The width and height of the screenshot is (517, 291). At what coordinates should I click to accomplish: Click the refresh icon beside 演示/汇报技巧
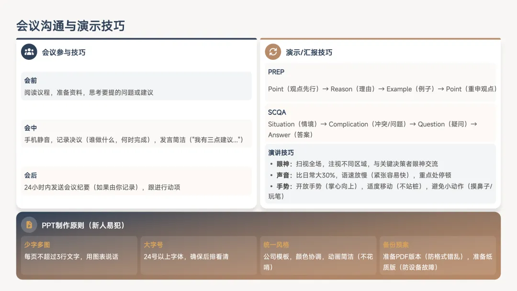(273, 52)
